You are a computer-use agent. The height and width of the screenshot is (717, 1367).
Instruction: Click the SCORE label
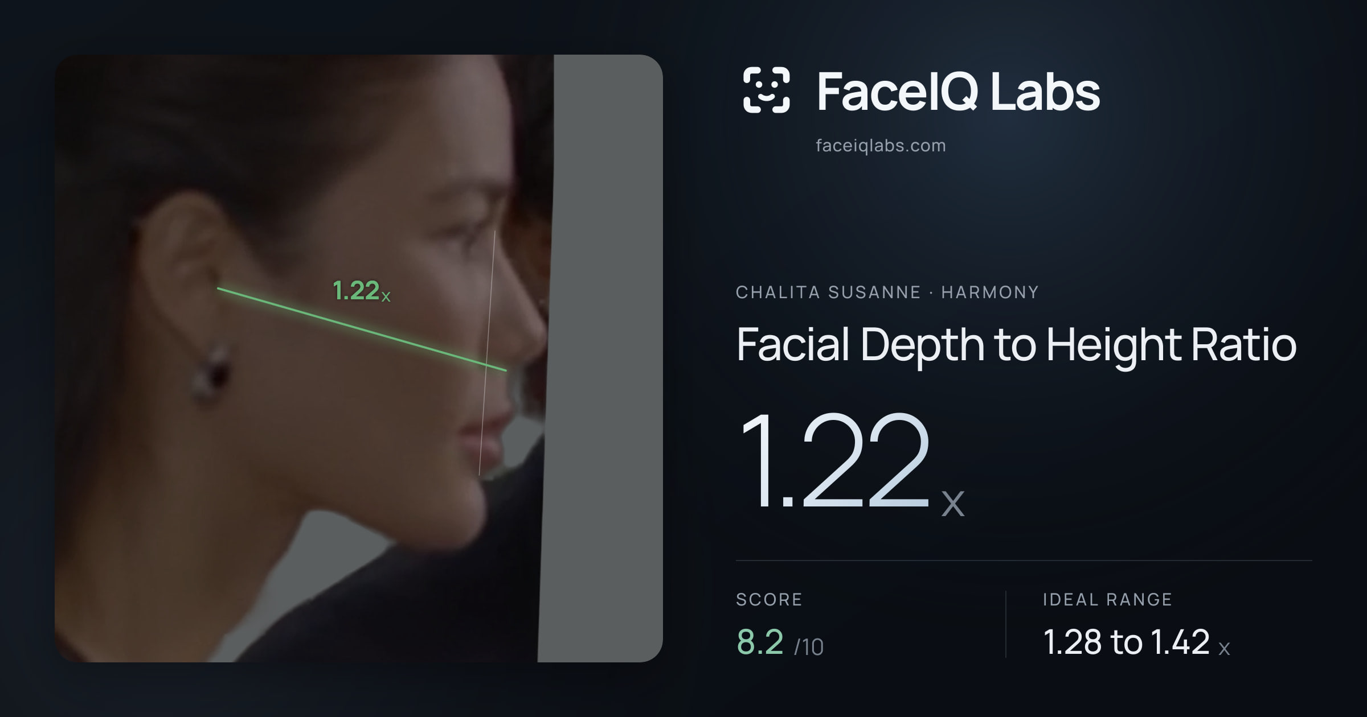point(769,599)
